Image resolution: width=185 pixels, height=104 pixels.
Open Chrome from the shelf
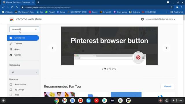pos(57,101)
